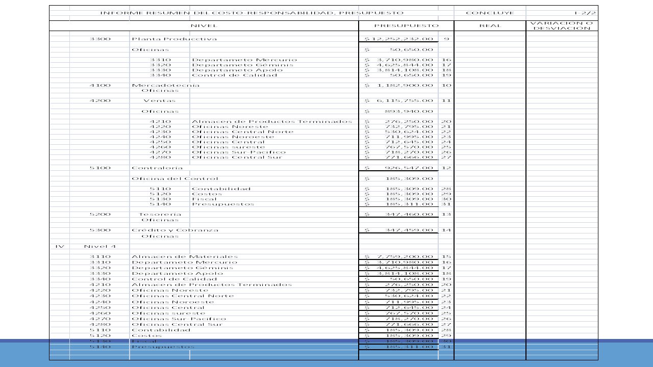Select the 'Ventas' cell

click(159, 101)
